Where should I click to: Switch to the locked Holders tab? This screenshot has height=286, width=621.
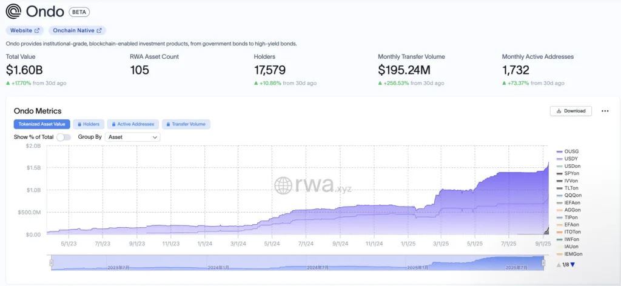click(x=89, y=124)
